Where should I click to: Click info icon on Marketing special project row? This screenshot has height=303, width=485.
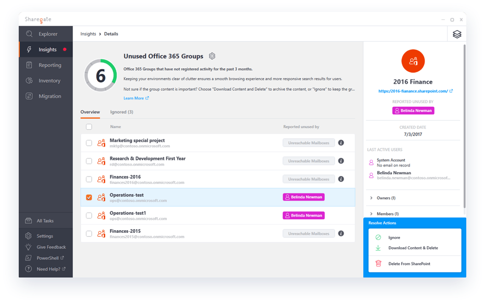(341, 143)
